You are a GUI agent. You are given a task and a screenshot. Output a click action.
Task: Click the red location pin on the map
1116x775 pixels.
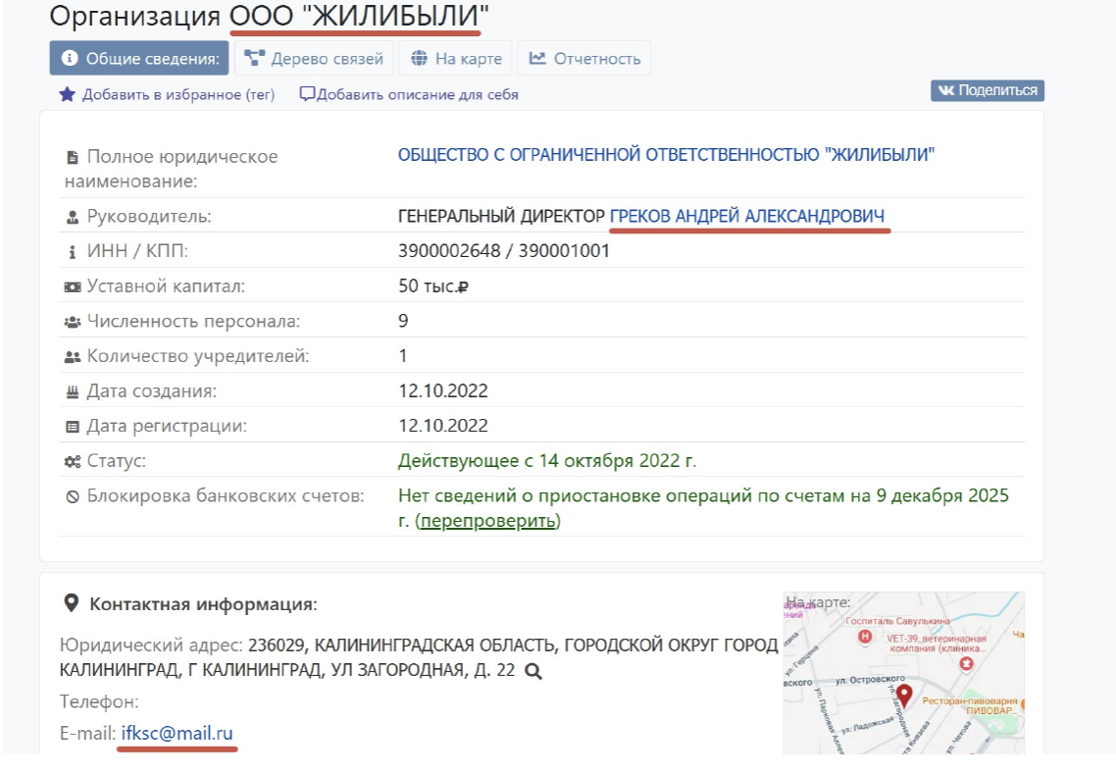click(x=904, y=696)
